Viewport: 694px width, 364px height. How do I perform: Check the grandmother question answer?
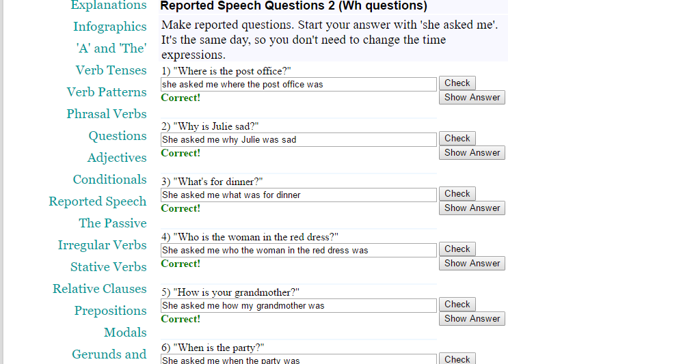[x=457, y=305]
